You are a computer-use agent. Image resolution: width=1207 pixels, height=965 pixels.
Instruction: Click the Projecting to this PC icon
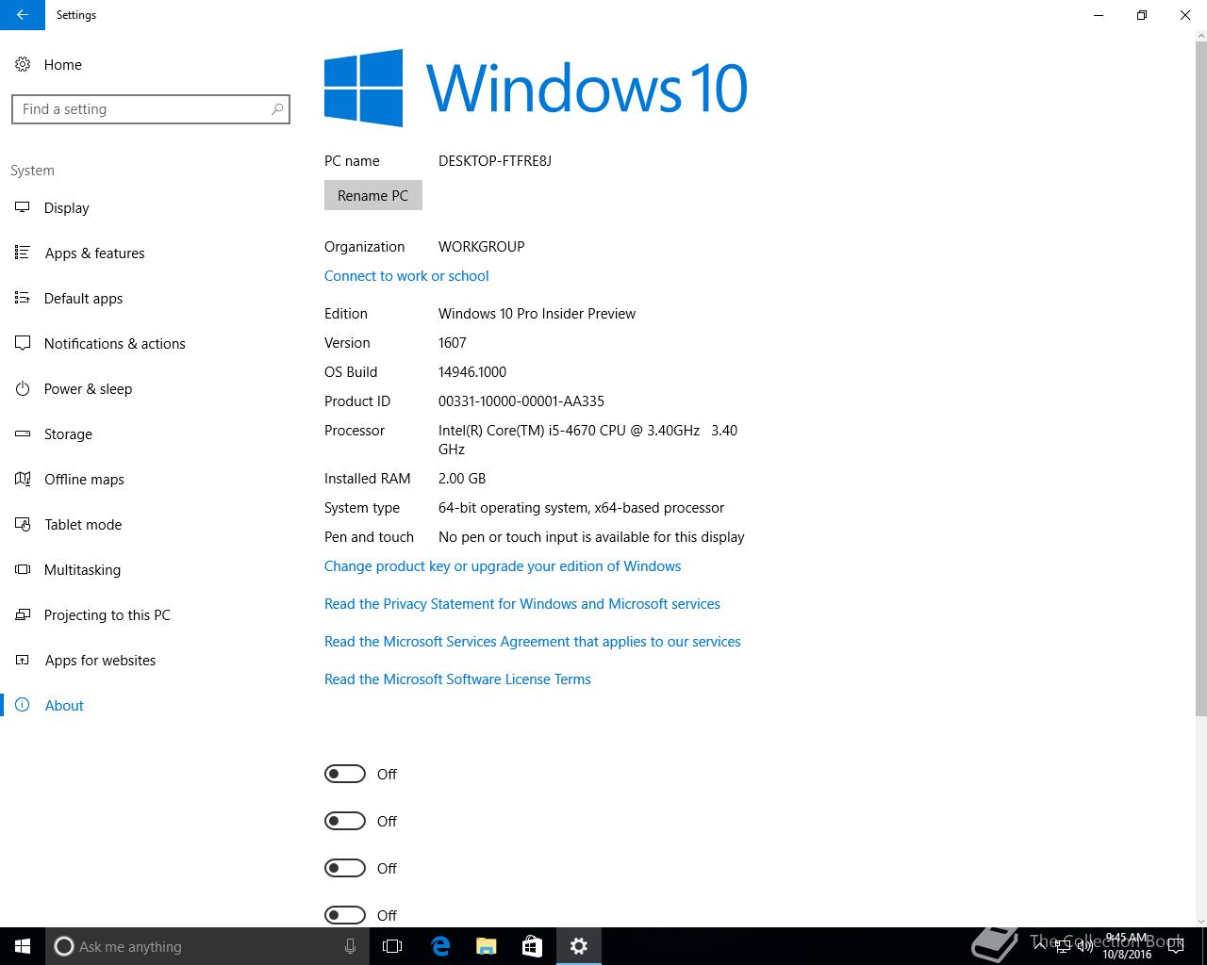23,614
